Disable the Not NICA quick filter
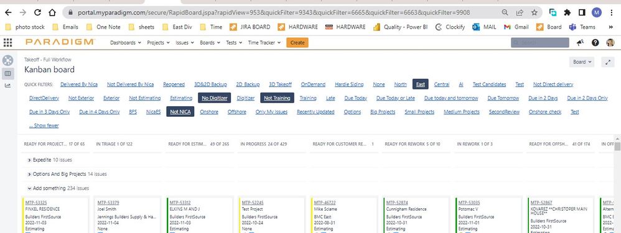Screen dimensions: 621x233 click(180, 112)
